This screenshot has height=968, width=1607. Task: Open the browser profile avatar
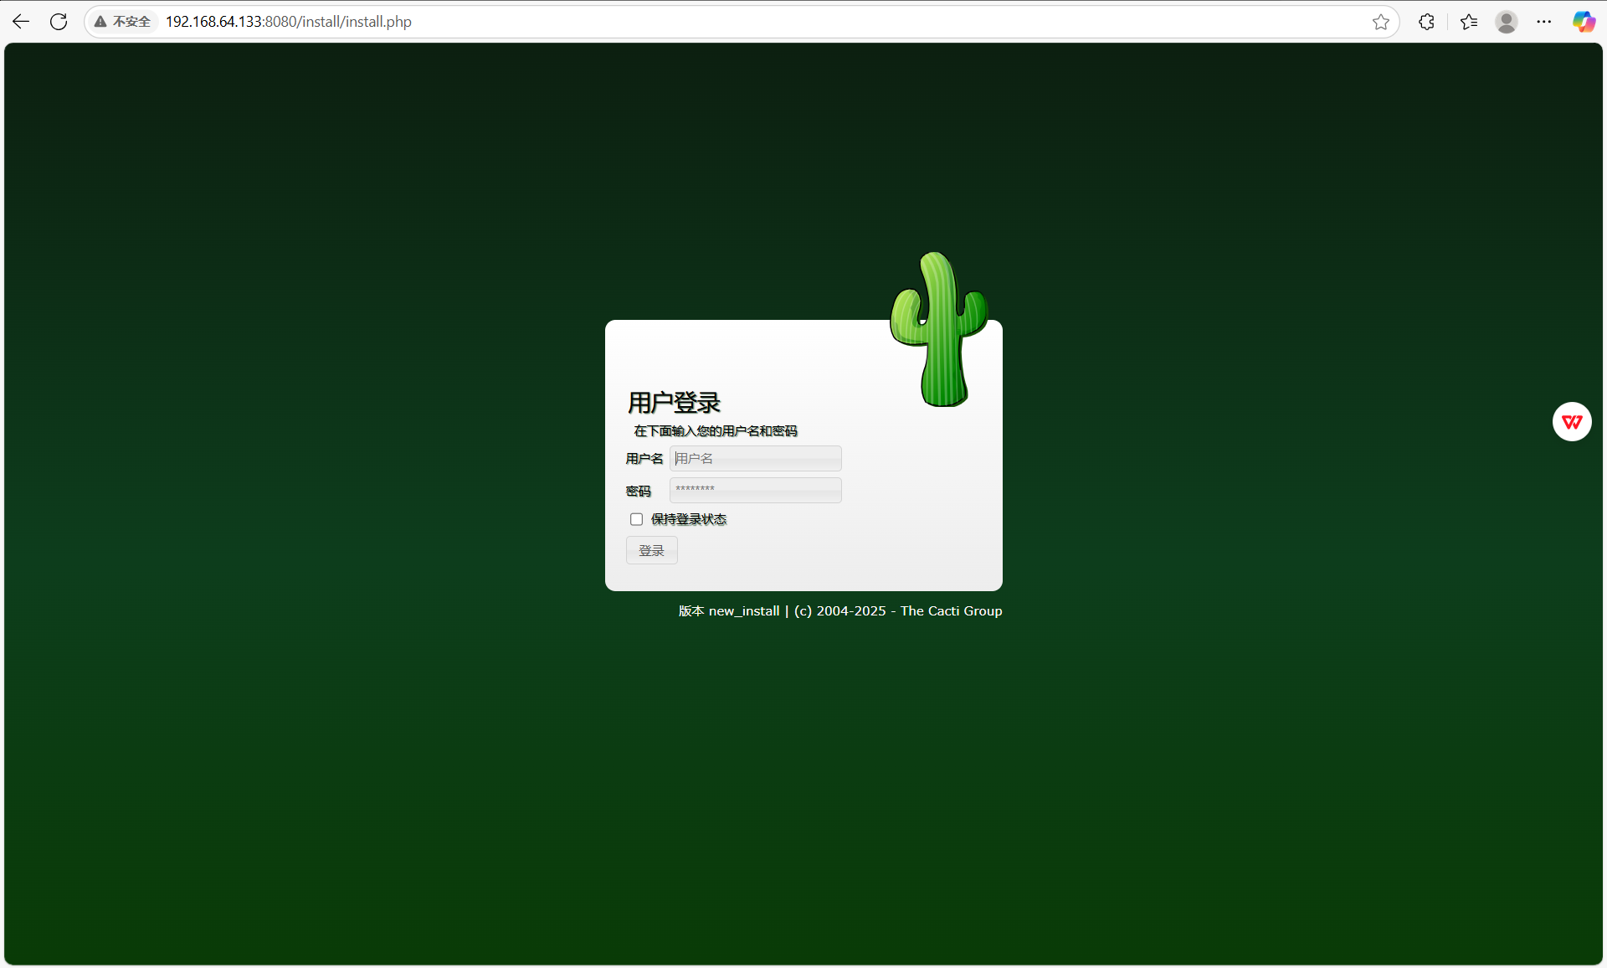coord(1507,22)
